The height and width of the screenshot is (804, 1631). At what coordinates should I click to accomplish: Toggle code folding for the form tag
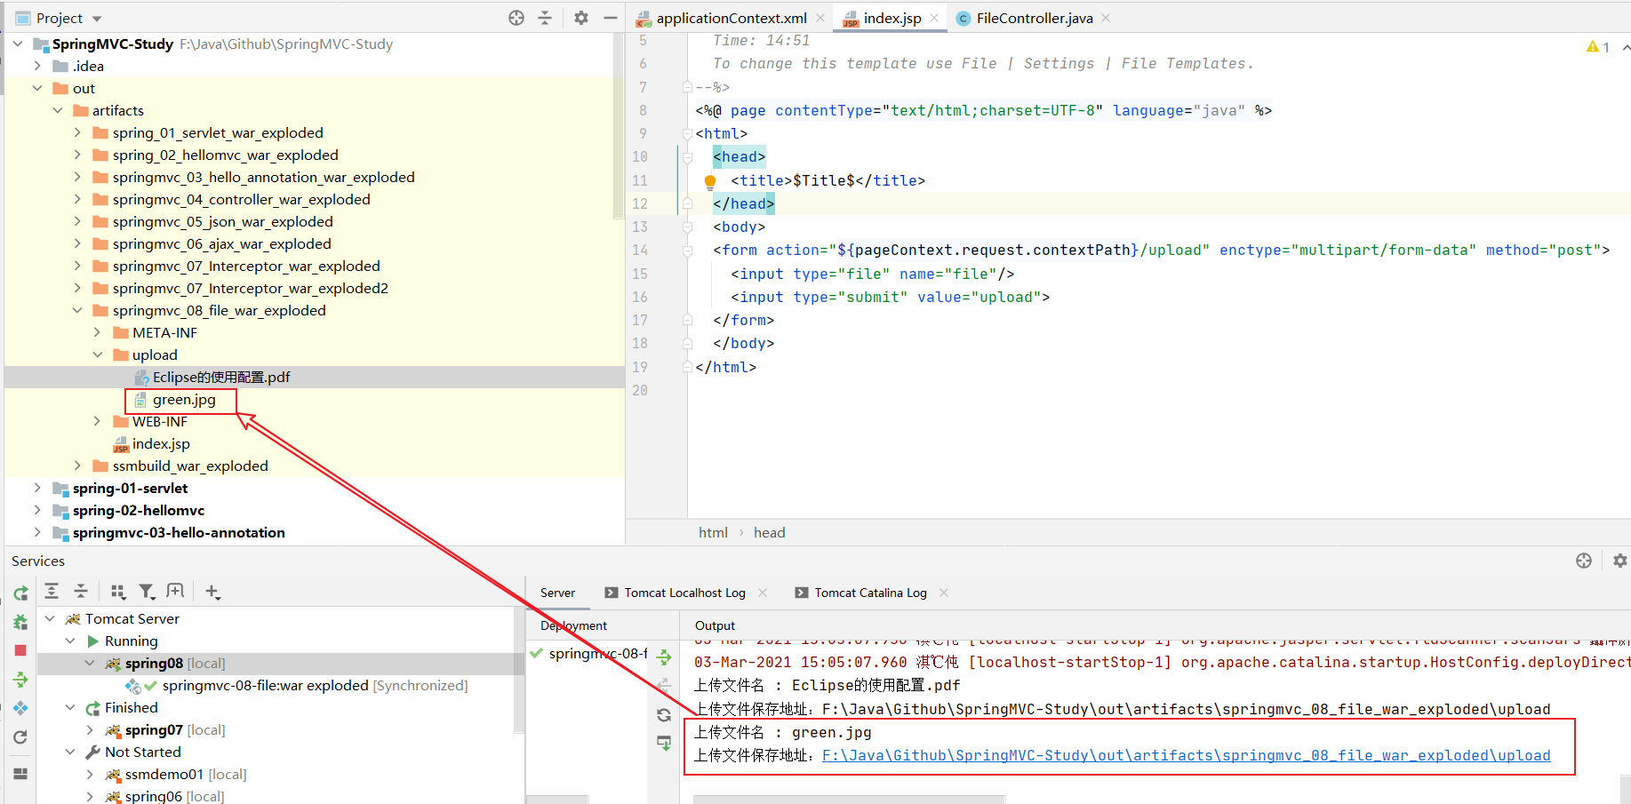click(x=687, y=251)
